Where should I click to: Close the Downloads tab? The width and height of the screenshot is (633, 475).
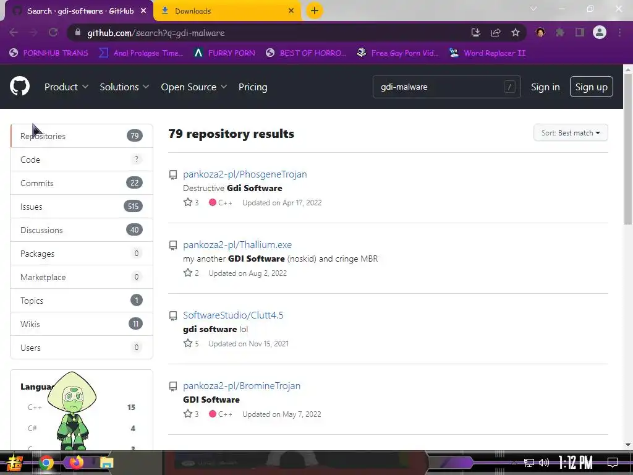point(291,11)
